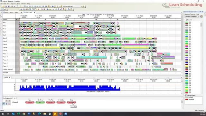
Task: Click the first icon in second toolbar row
Action: click(x=2, y=9)
